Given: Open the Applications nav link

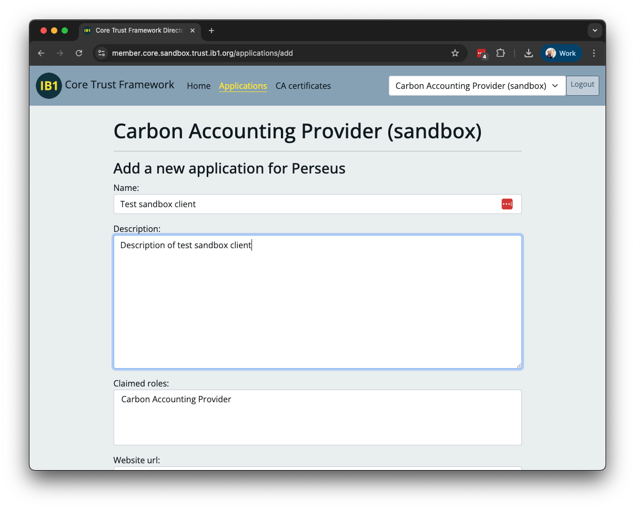Looking at the screenshot, I should click(x=243, y=86).
